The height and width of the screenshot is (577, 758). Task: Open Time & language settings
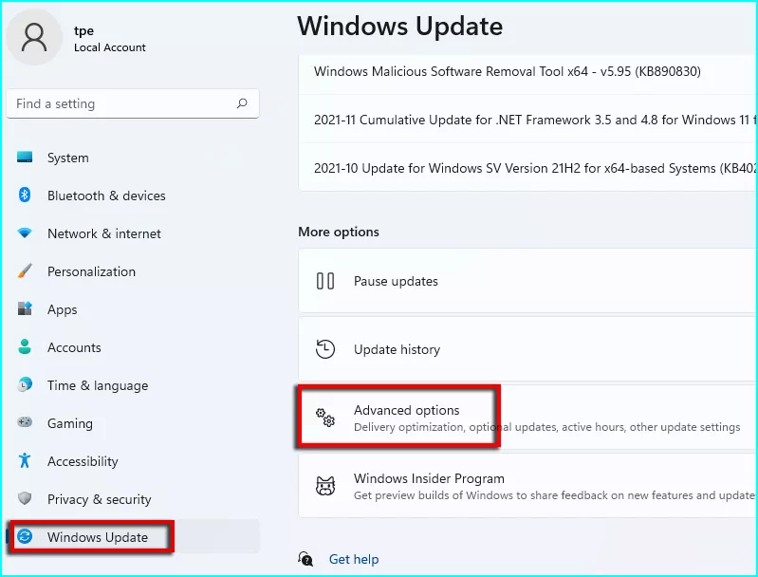click(133, 385)
